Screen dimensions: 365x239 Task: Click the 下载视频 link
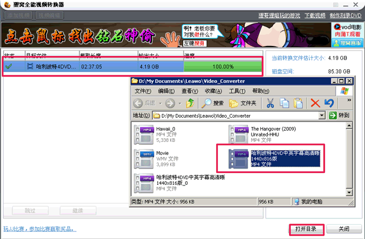coord(315,15)
